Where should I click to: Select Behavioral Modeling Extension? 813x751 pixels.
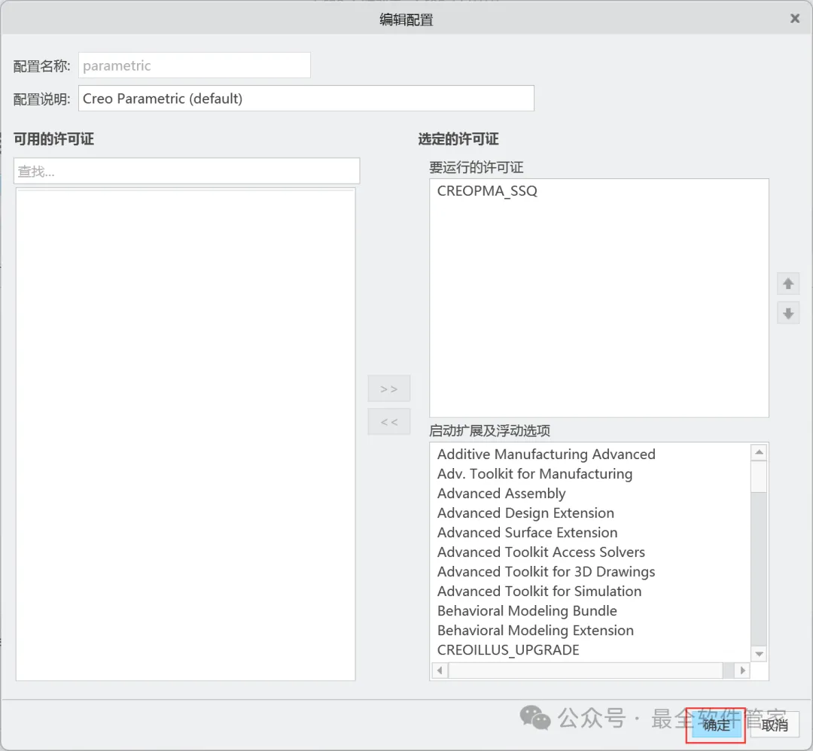pos(535,631)
